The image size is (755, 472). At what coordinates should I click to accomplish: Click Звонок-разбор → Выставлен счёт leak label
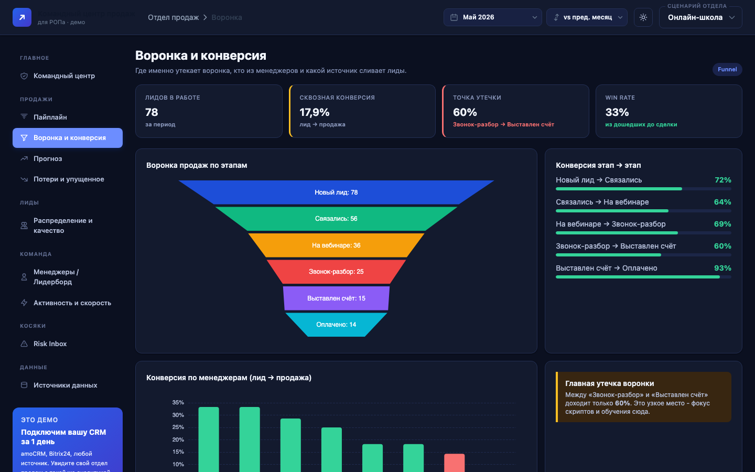click(x=503, y=125)
